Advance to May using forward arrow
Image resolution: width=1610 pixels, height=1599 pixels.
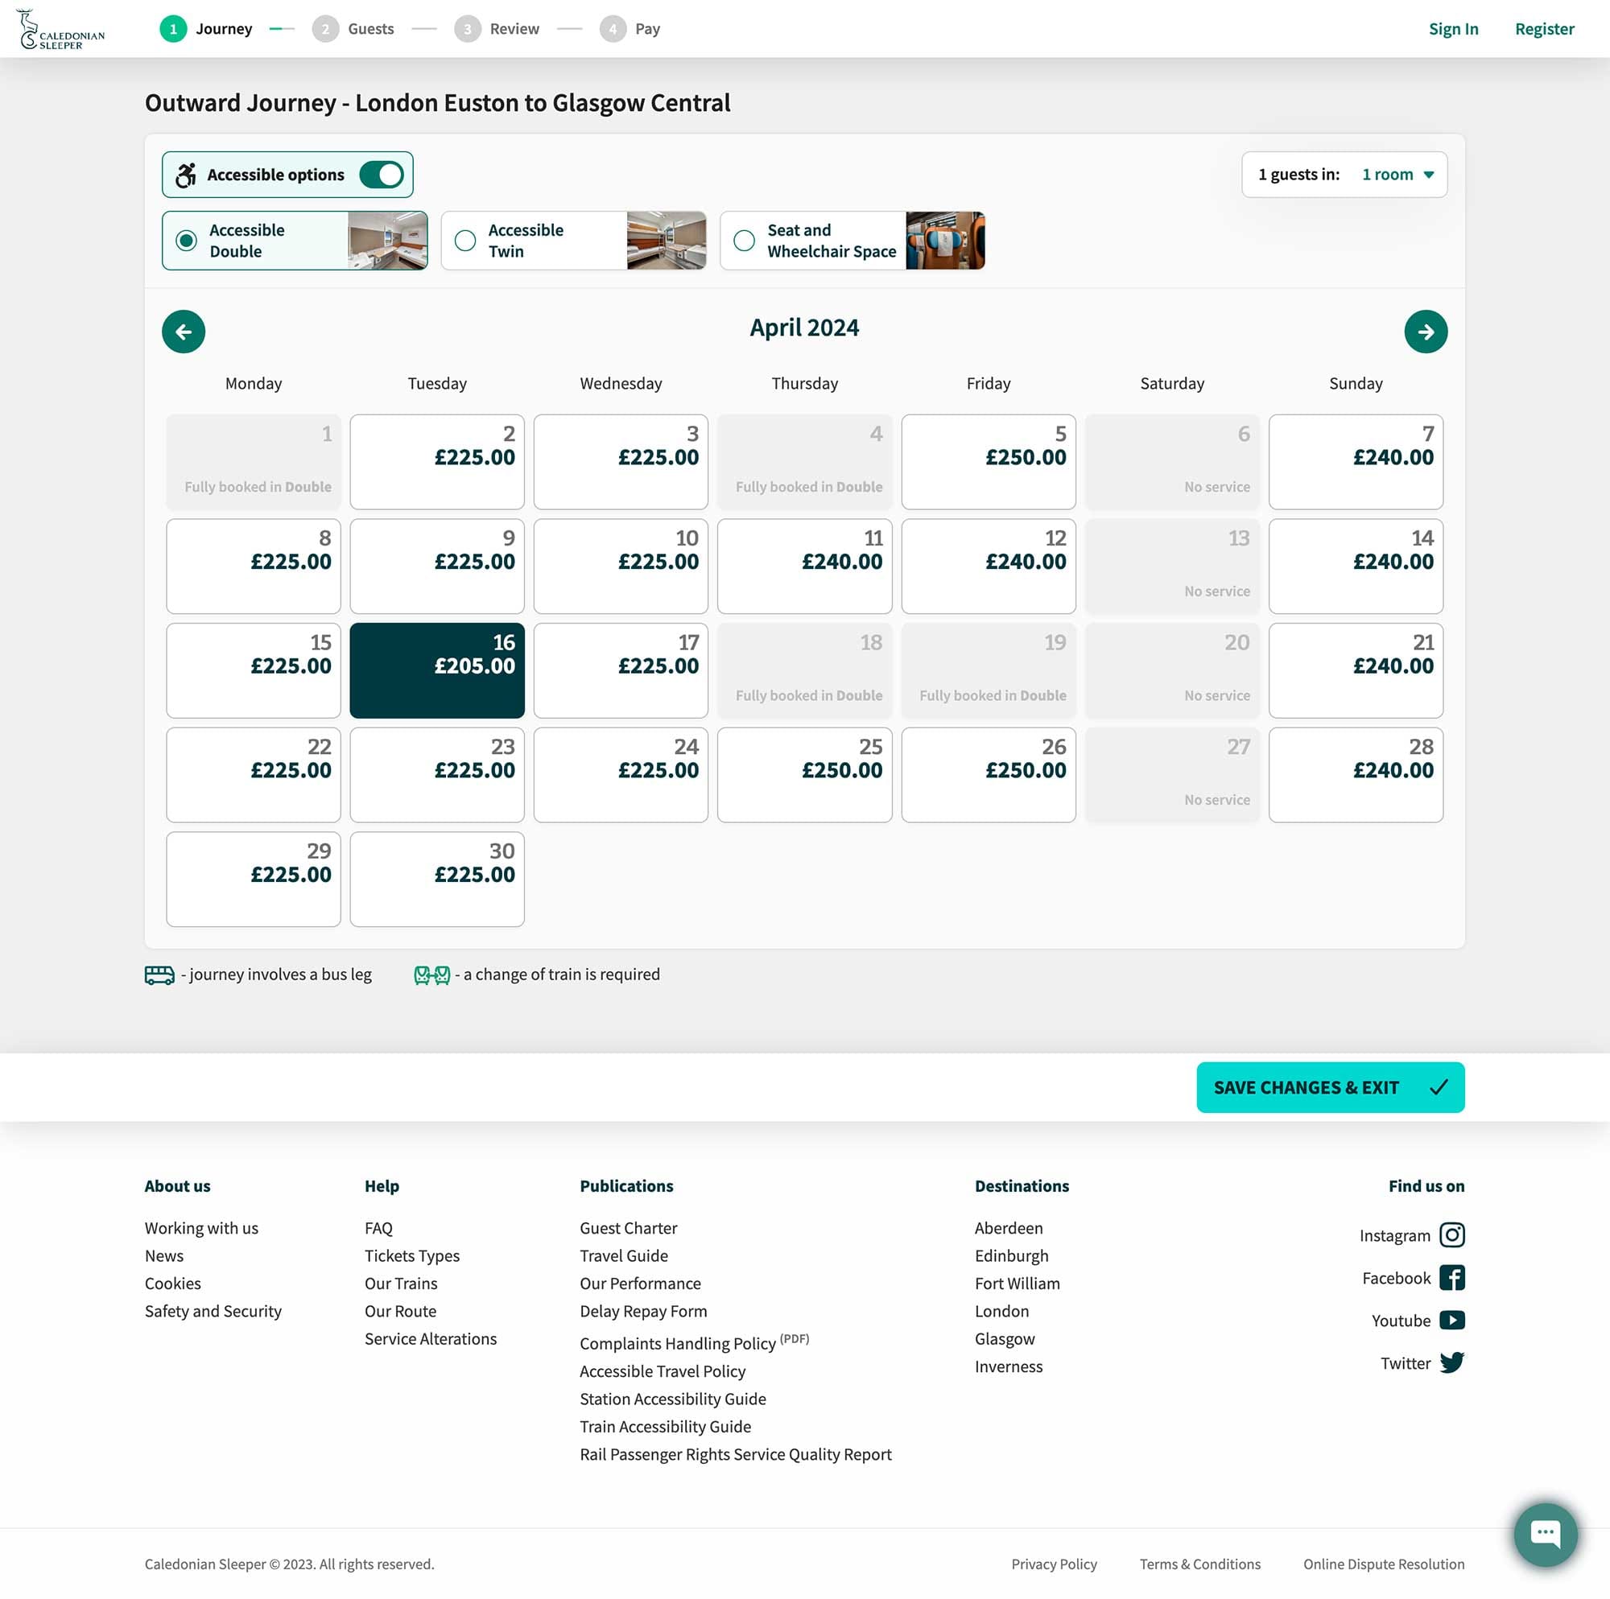point(1426,331)
